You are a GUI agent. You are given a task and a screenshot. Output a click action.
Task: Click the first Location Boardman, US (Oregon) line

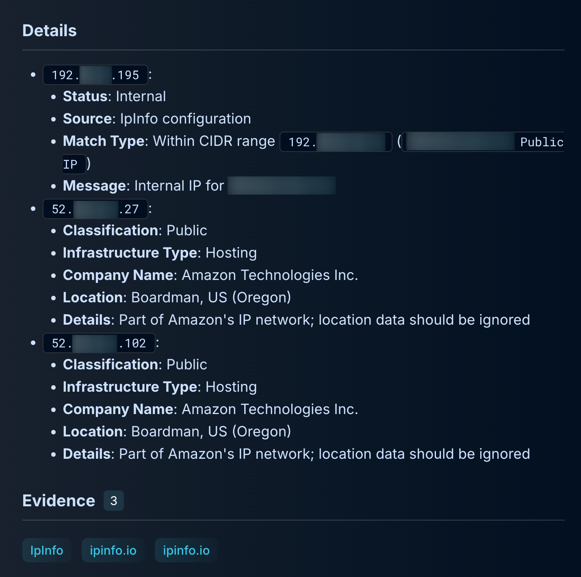point(177,297)
